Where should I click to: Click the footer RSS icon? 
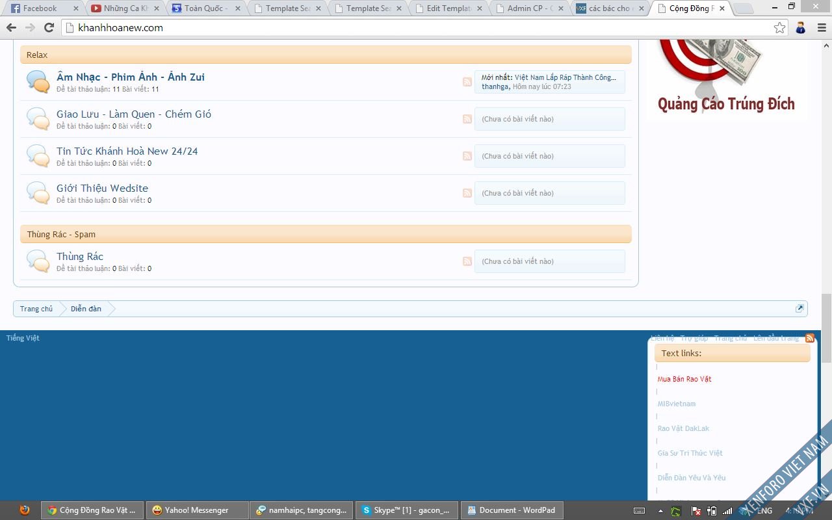pos(810,338)
